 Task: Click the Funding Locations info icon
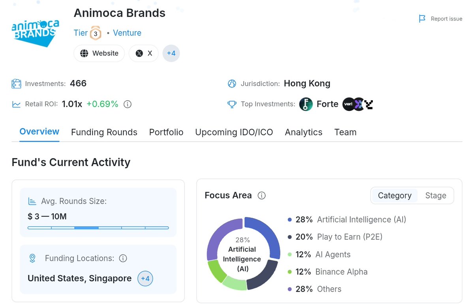point(123,258)
